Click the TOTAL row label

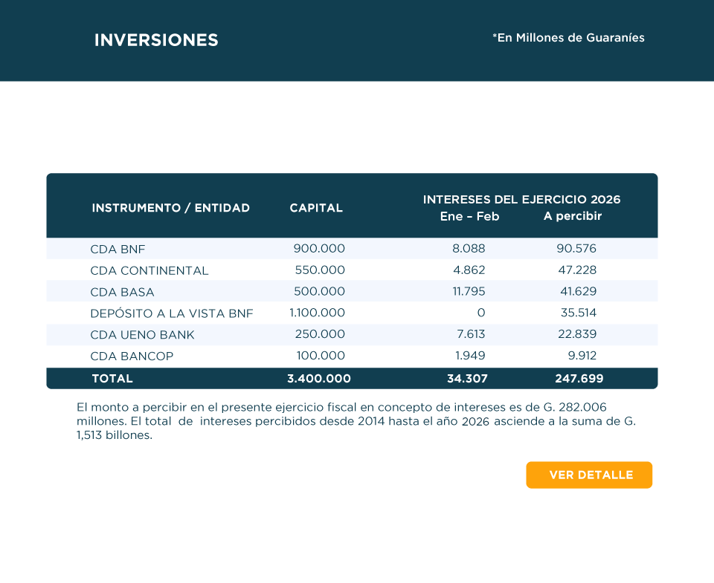click(112, 379)
